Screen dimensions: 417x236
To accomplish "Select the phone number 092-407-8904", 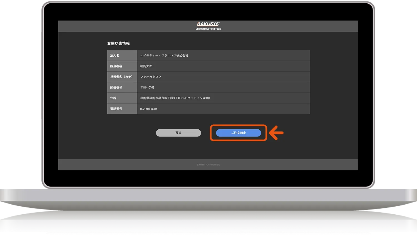I will [148, 109].
